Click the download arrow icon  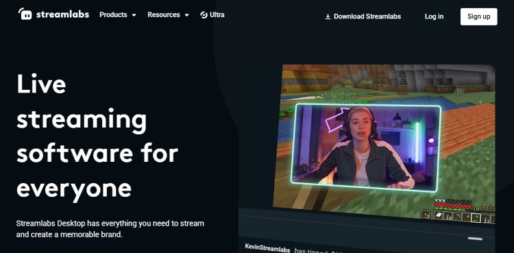pos(328,16)
